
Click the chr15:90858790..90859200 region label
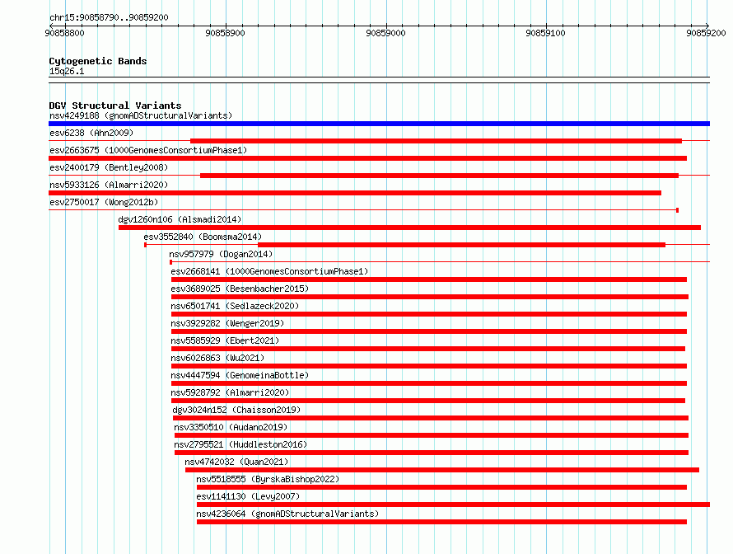click(x=109, y=17)
